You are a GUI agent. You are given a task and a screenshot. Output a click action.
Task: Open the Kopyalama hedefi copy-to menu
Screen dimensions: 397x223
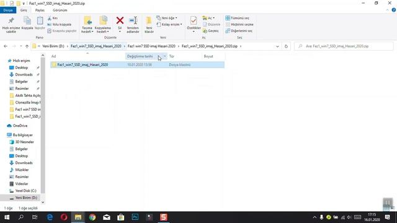103,25
